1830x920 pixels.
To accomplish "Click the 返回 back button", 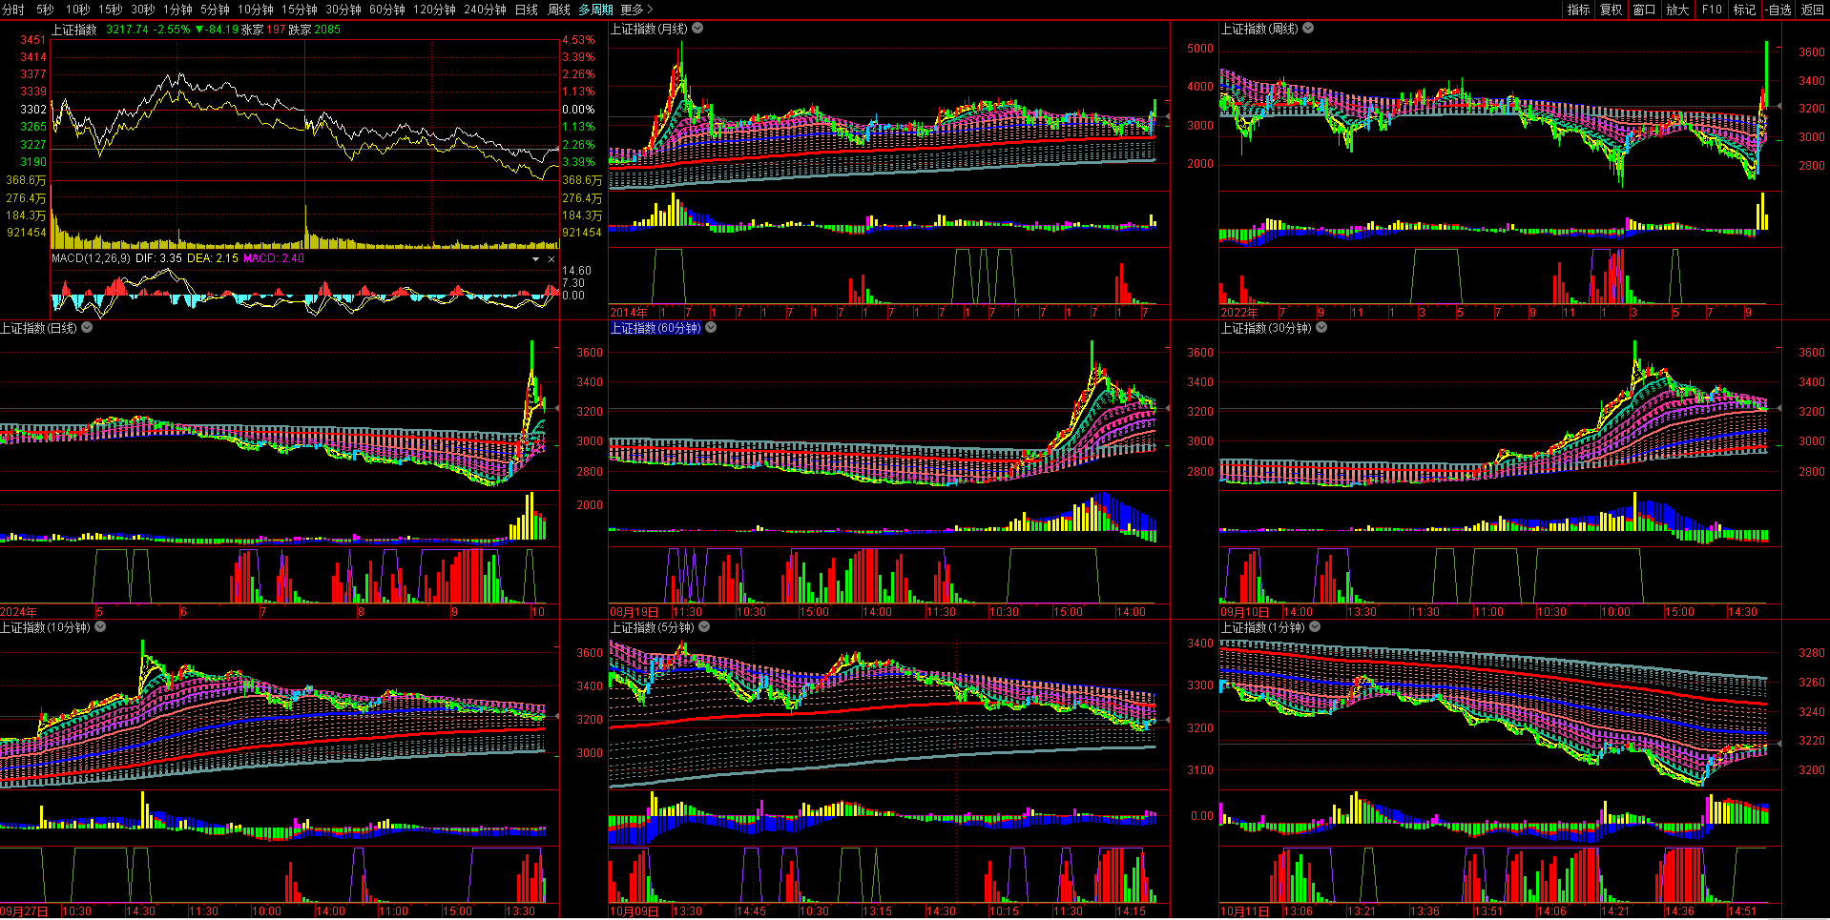I will (1812, 10).
